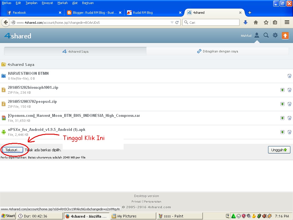Click the Windows Start button
Image resolution: width=293 pixels, height=220 pixels.
pyautogui.click(x=8, y=216)
